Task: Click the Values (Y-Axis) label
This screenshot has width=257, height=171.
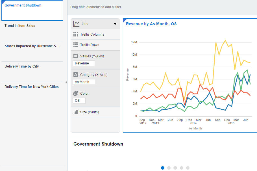Action: tap(92, 56)
